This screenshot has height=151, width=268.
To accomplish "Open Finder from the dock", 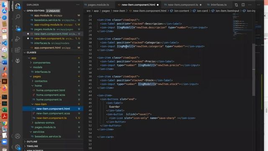I will tap(5, 5).
